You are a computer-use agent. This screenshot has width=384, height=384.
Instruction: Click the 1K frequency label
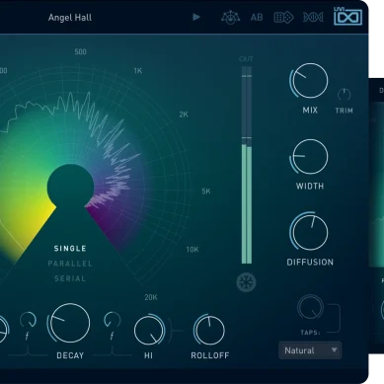point(138,70)
